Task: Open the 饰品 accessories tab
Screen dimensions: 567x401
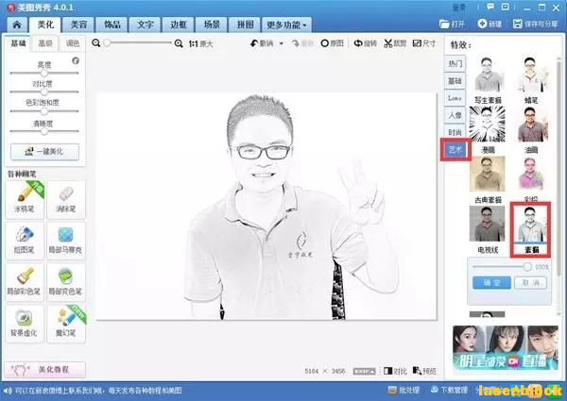Action: pyautogui.click(x=112, y=25)
